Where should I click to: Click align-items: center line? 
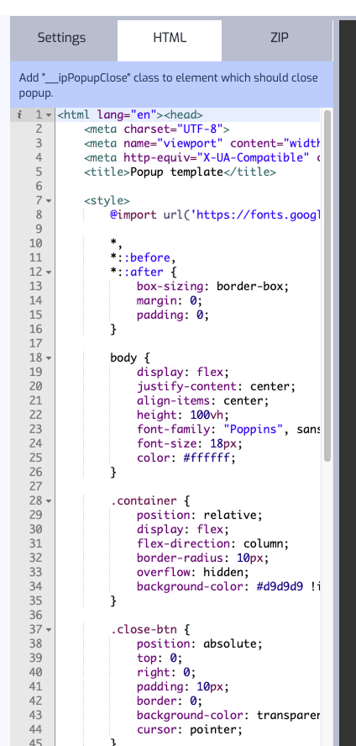[x=202, y=400]
